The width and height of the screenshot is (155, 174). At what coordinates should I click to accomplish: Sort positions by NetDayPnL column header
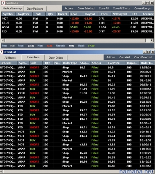(120, 14)
